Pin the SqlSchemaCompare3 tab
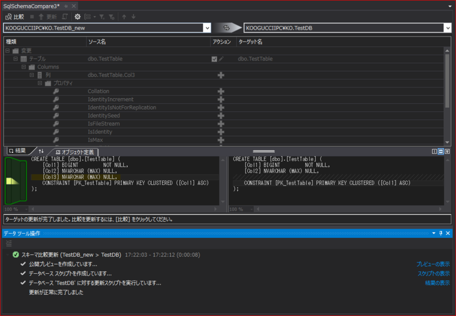The width and height of the screenshot is (456, 316). 66,6
